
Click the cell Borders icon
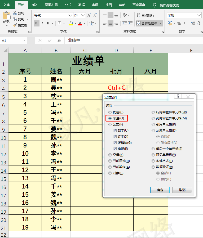pyautogui.click(x=60, y=23)
